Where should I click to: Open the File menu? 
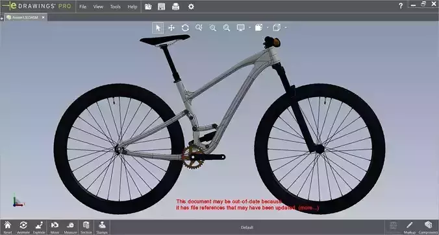pos(83,6)
